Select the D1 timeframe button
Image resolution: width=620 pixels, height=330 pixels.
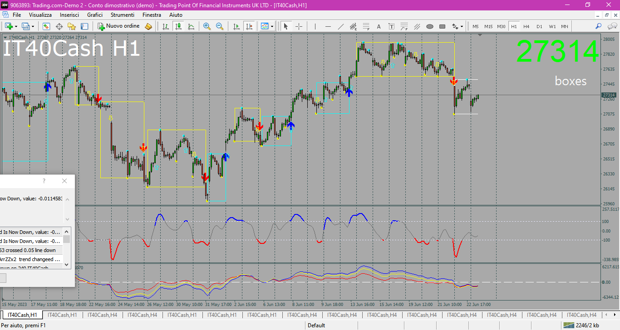(x=539, y=26)
